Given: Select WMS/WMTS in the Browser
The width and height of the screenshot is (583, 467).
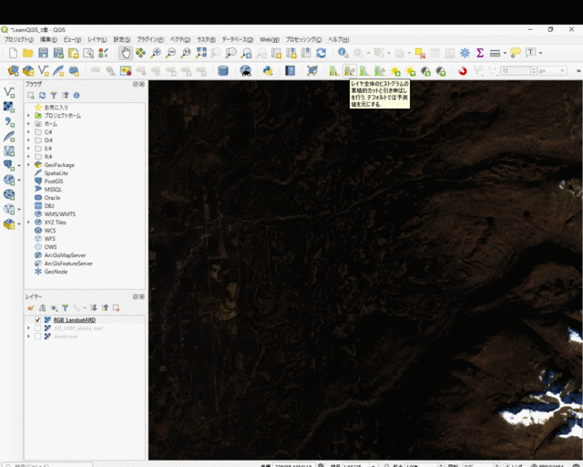Looking at the screenshot, I should [59, 213].
